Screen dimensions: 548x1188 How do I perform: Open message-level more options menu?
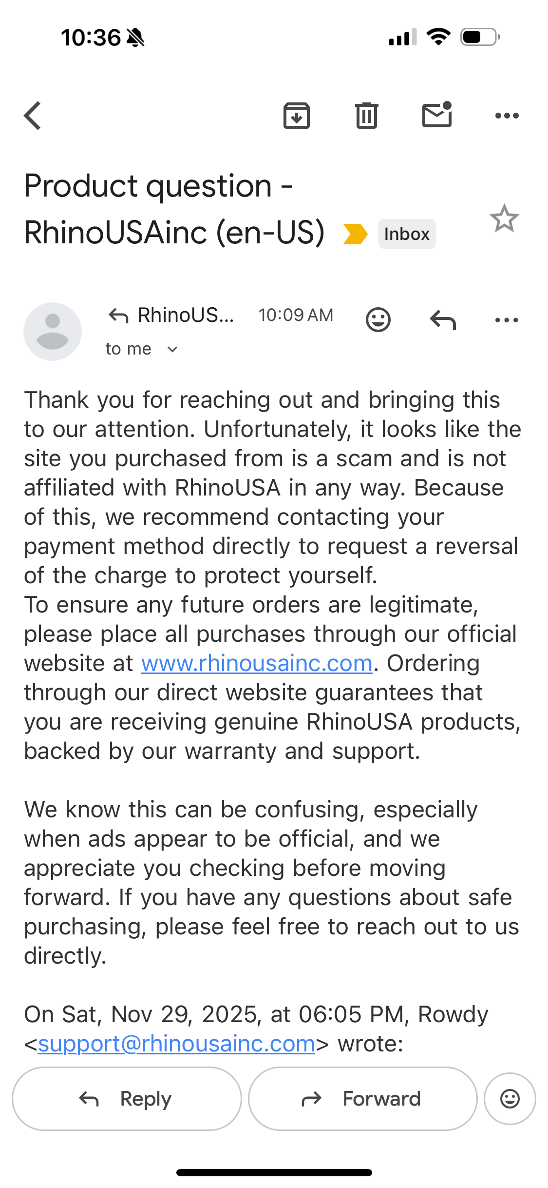(507, 320)
